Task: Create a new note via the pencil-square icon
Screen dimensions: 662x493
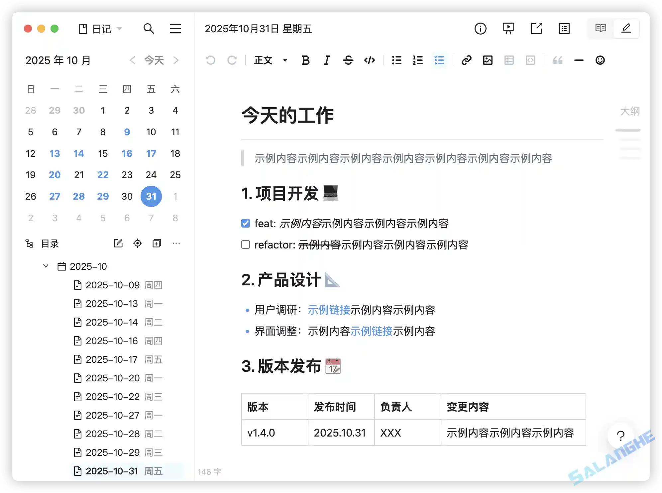Action: click(x=118, y=243)
